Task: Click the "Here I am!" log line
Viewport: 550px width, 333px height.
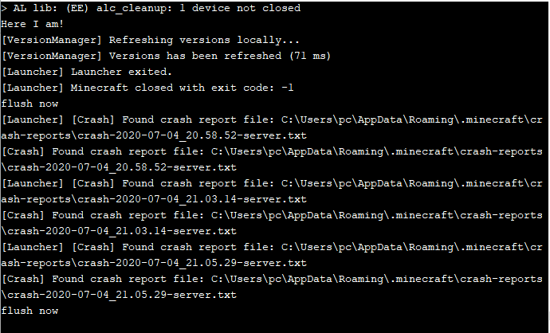Action: click(33, 24)
